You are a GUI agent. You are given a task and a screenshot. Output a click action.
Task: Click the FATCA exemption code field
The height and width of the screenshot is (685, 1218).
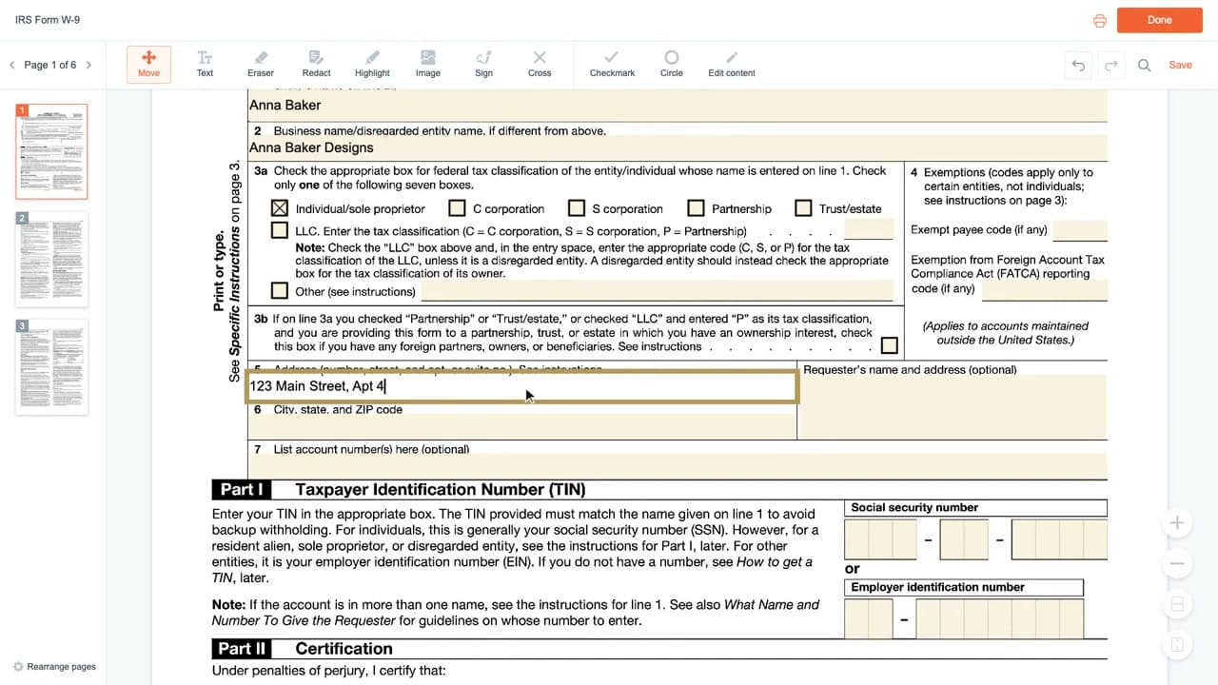(1046, 289)
